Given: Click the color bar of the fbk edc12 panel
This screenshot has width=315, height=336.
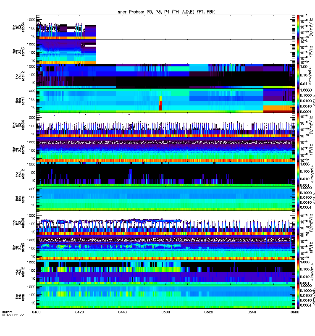Looking at the screenshot, I should click(x=298, y=272).
